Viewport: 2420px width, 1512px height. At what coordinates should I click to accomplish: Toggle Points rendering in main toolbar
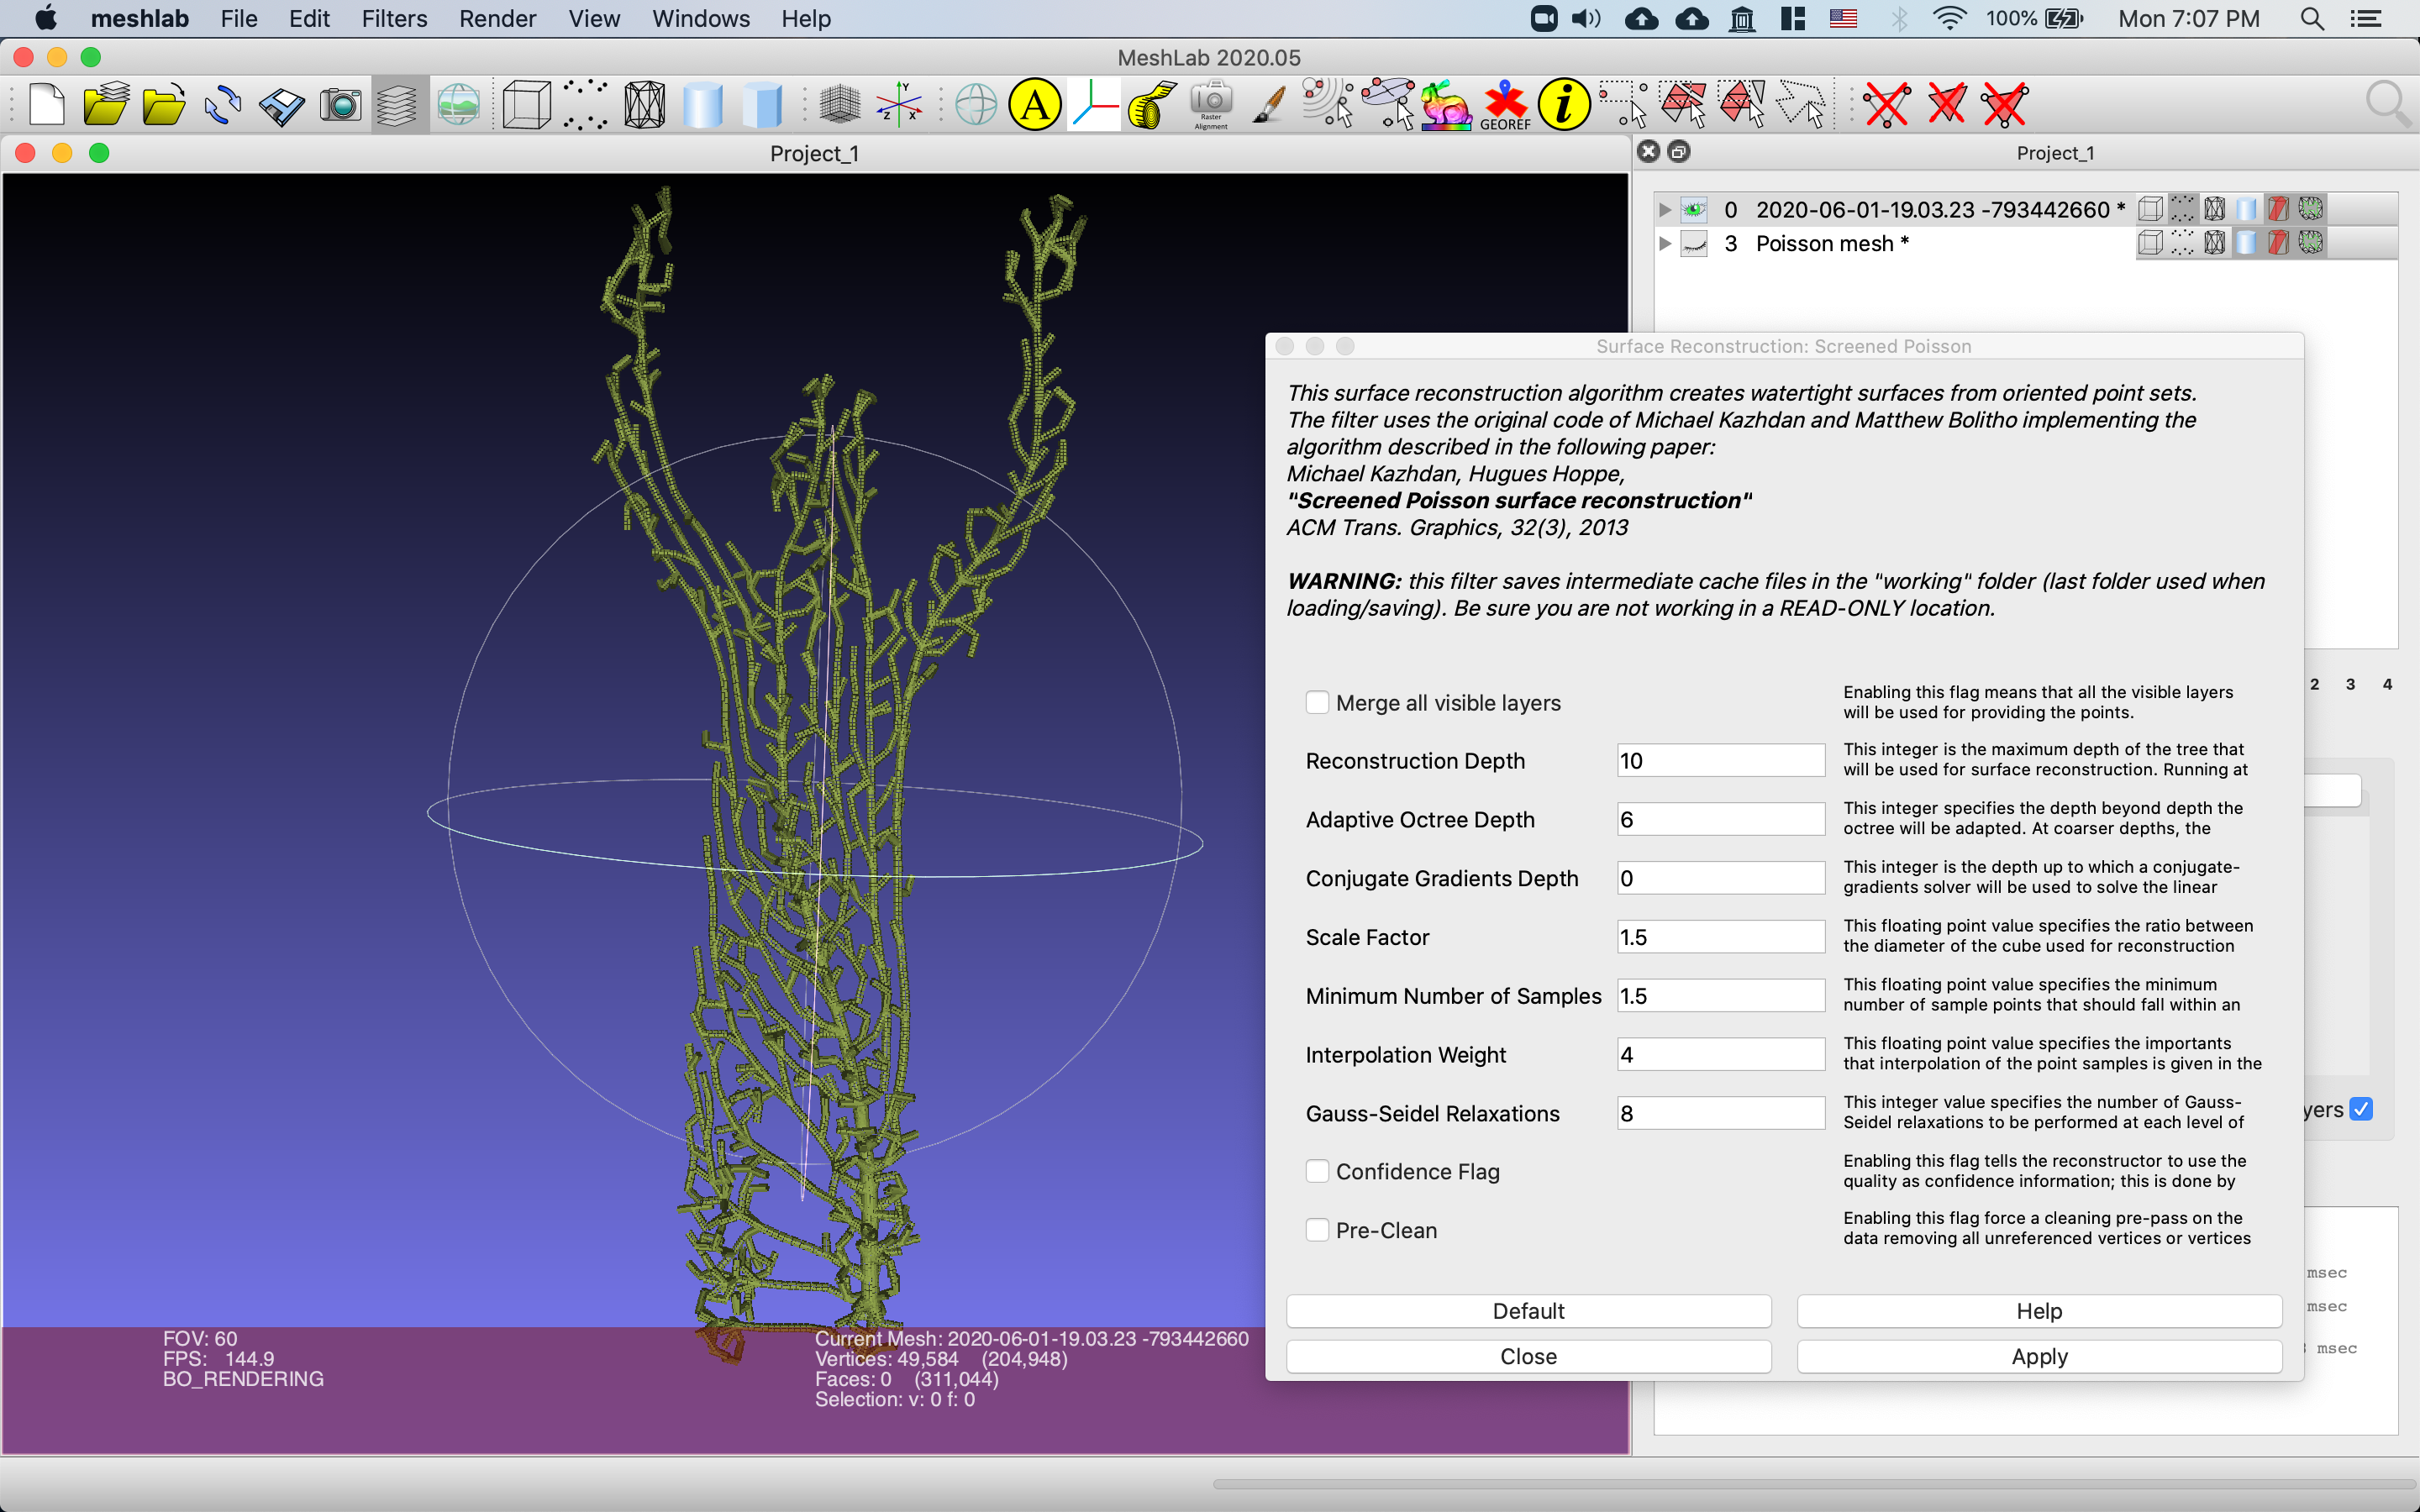click(x=585, y=104)
